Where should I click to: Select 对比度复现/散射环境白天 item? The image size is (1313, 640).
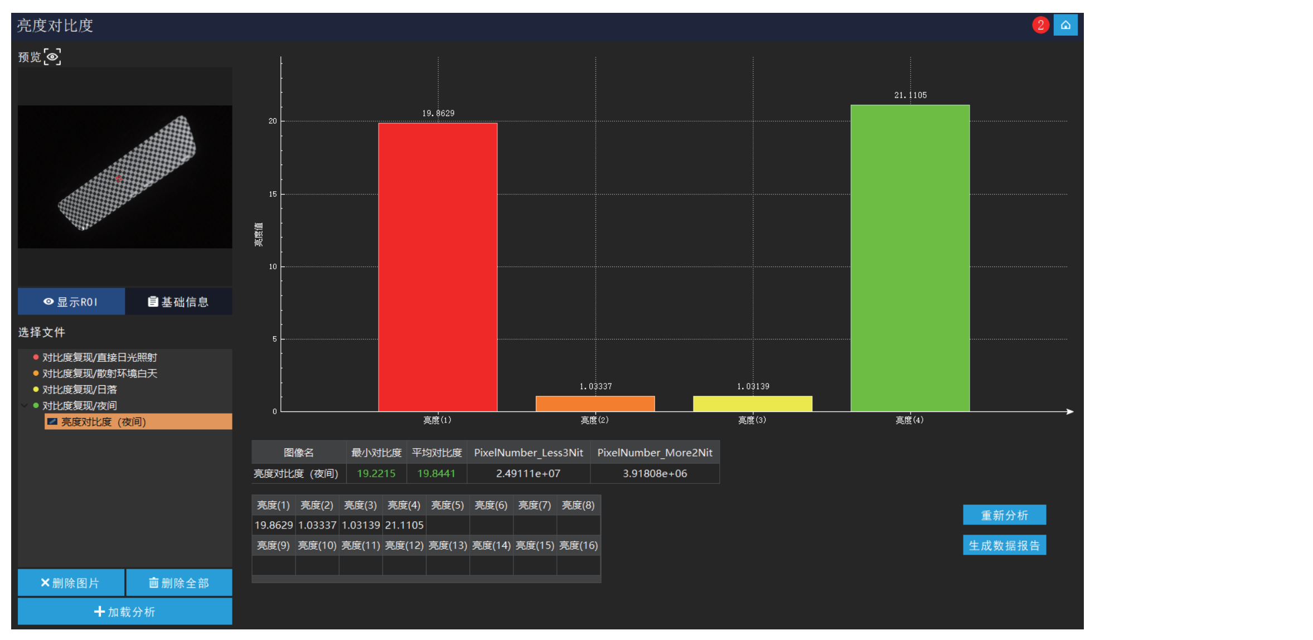(99, 374)
